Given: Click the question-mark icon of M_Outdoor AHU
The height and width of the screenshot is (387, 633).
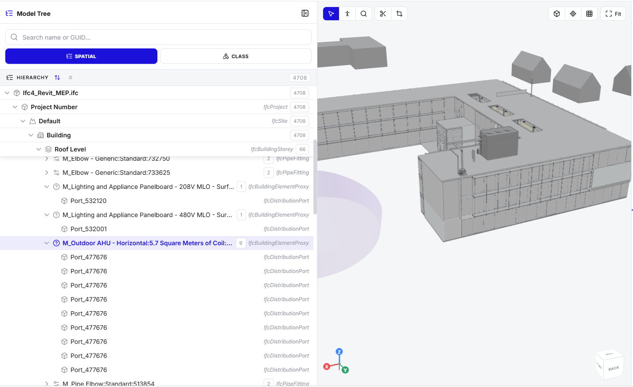Looking at the screenshot, I should pyautogui.click(x=56, y=243).
